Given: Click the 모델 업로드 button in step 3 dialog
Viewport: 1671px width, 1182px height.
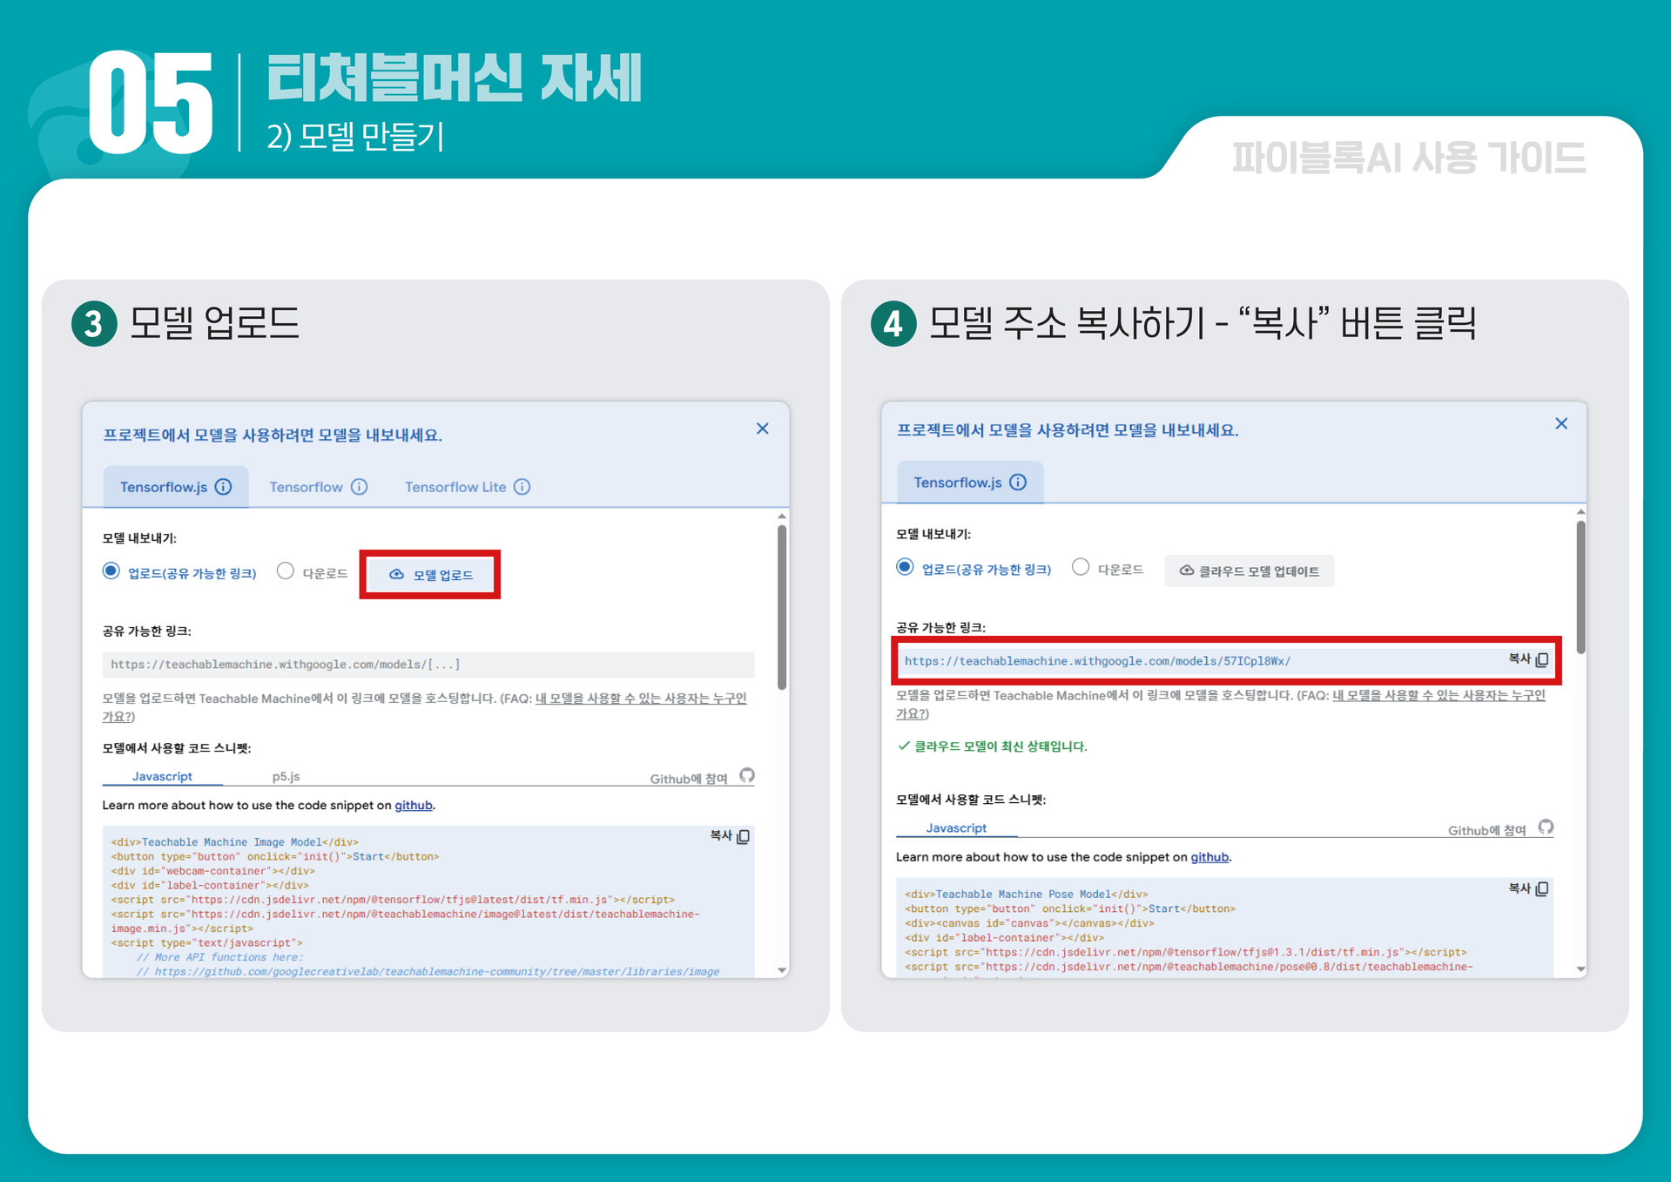Looking at the screenshot, I should pos(430,574).
